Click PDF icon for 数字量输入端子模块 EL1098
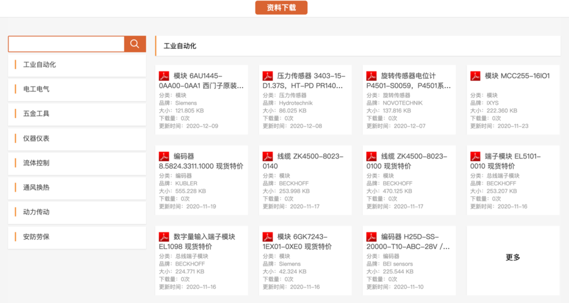569x303 pixels. click(164, 237)
